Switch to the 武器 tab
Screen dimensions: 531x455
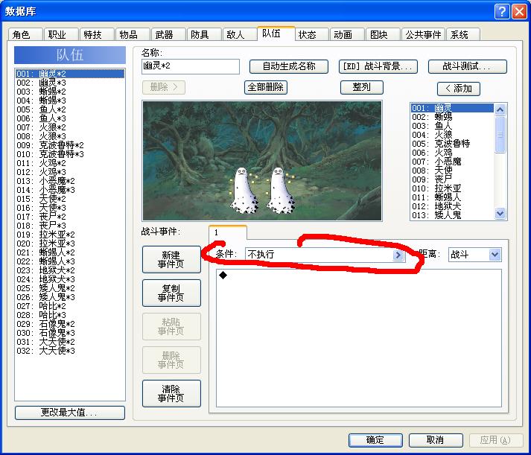168,34
